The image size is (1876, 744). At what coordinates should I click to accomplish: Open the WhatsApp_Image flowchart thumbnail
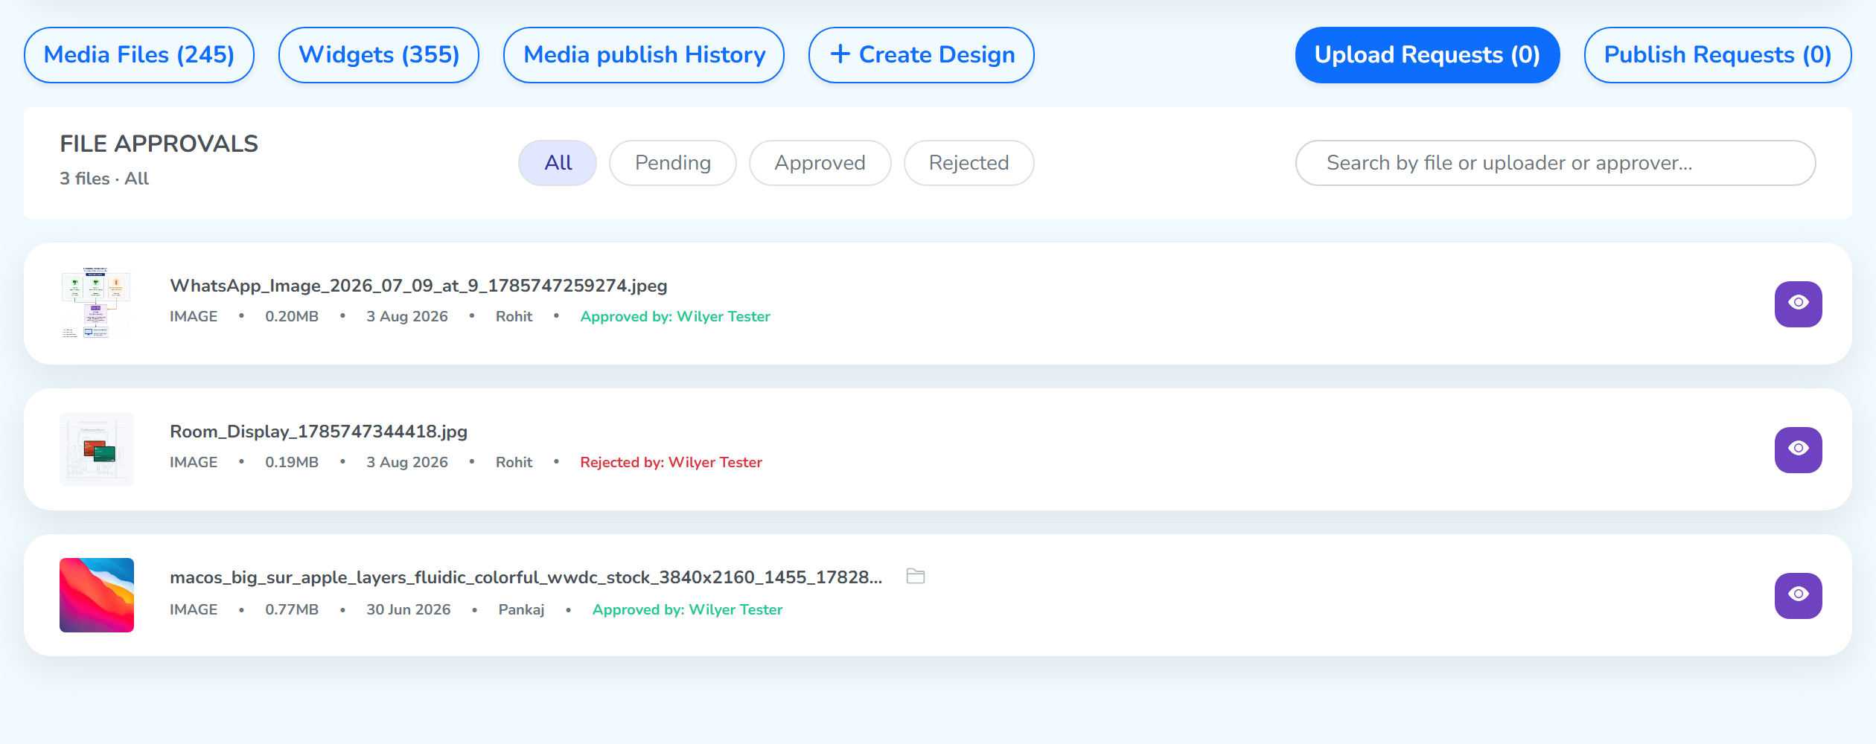(97, 304)
